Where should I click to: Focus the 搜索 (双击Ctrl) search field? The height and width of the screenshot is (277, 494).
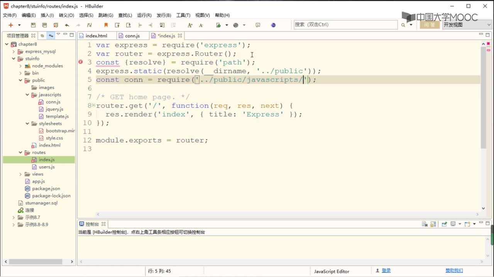(345, 25)
